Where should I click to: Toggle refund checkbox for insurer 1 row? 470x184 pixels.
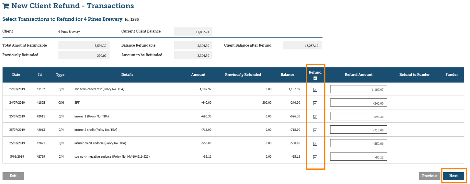point(315,117)
